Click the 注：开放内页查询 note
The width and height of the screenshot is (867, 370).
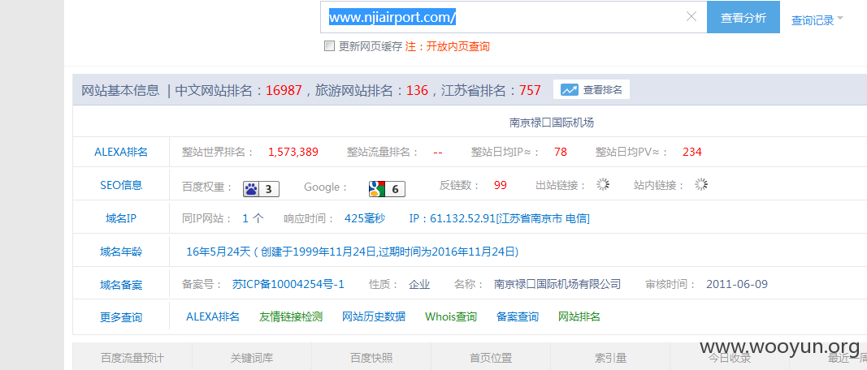pyautogui.click(x=448, y=46)
